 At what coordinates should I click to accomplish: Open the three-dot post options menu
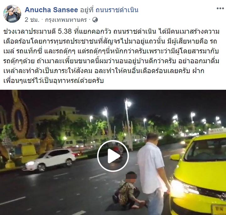220,8
